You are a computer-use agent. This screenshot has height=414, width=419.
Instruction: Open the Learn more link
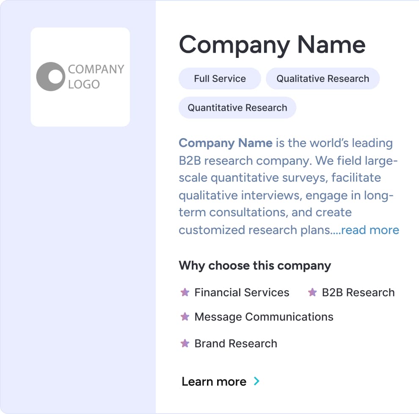[x=214, y=382]
